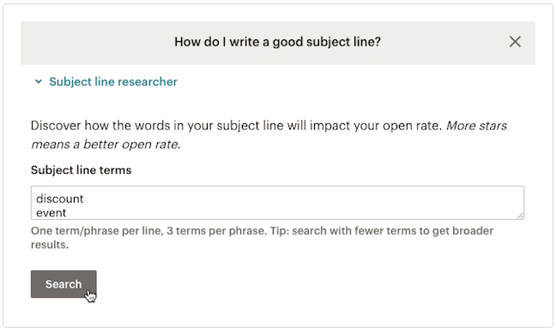Click the Search button

(x=63, y=284)
